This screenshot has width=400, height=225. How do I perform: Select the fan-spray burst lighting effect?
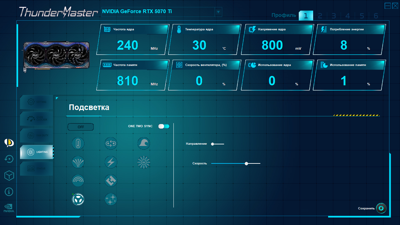(x=78, y=162)
